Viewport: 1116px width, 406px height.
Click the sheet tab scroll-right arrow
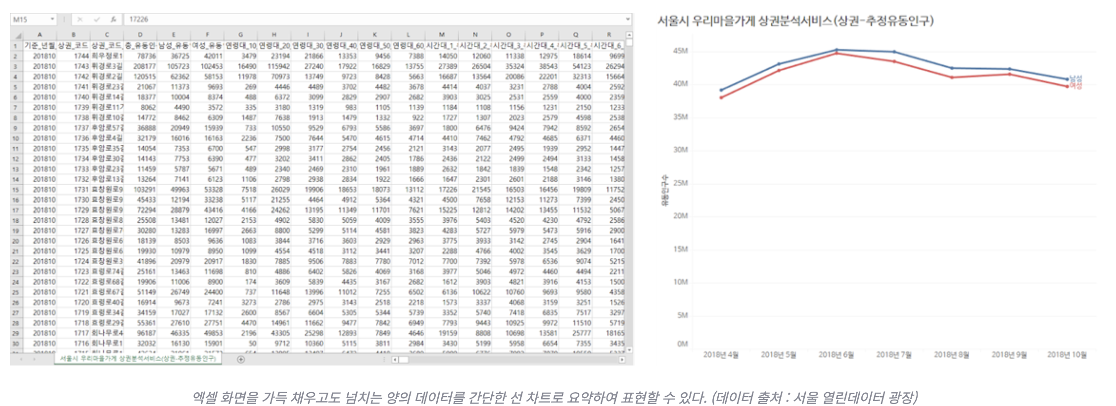34,359
